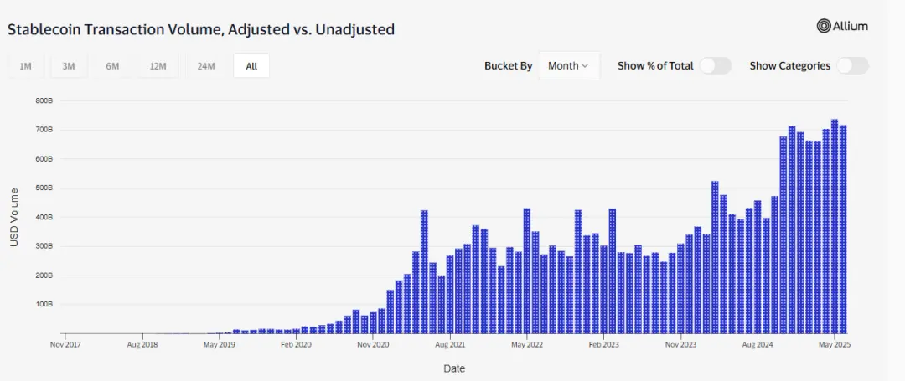Image resolution: width=905 pixels, height=381 pixels.
Task: Select the 1M time range tab
Action: 25,66
